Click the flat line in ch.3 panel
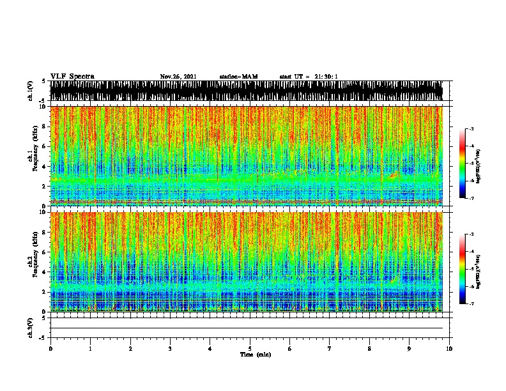The image size is (506, 391). pos(246,328)
